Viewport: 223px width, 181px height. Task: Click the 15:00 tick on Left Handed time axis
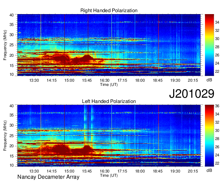click(69, 171)
